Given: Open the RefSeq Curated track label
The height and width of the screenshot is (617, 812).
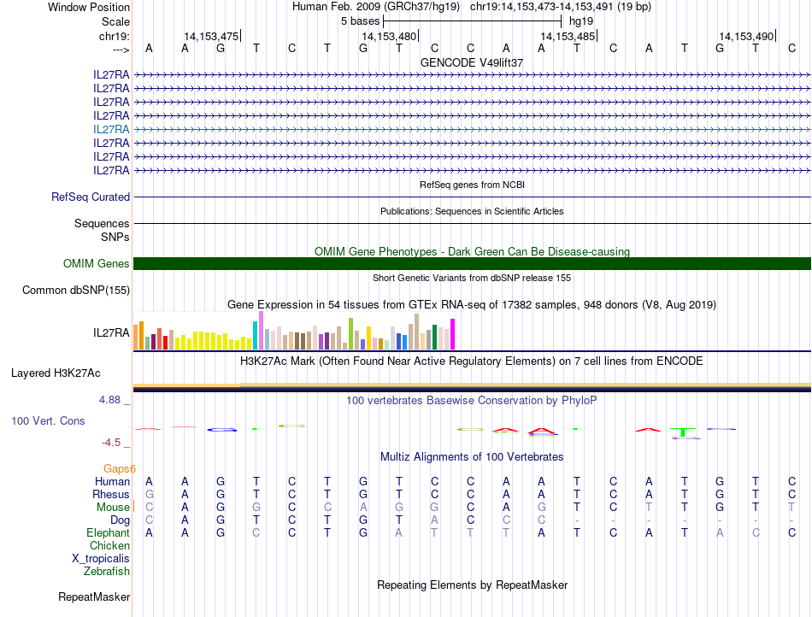Looking at the screenshot, I should [x=91, y=197].
